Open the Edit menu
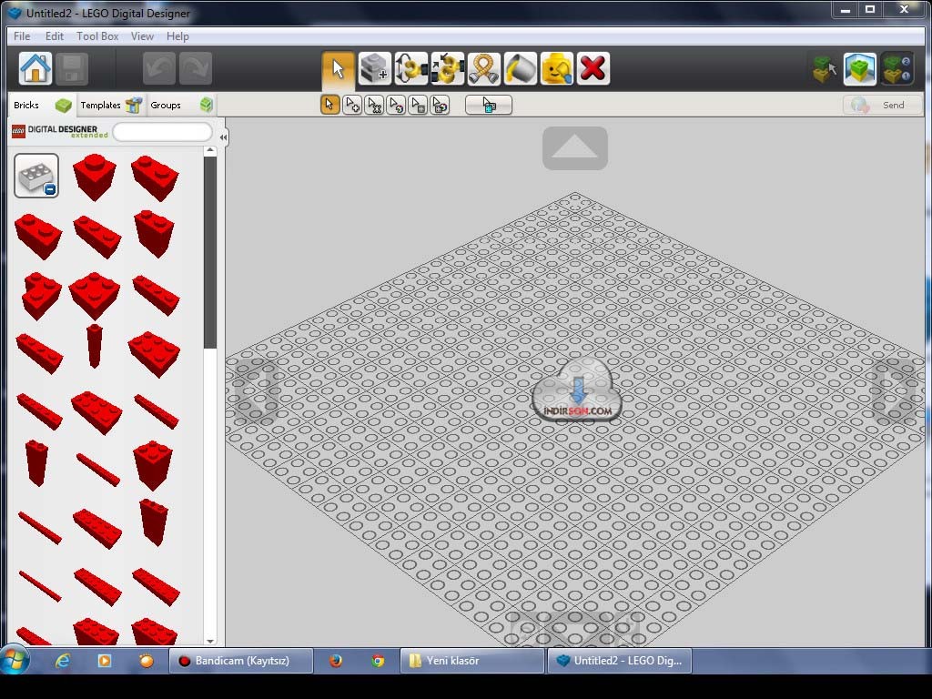Screen dimensions: 932x699 pyautogui.click(x=54, y=36)
